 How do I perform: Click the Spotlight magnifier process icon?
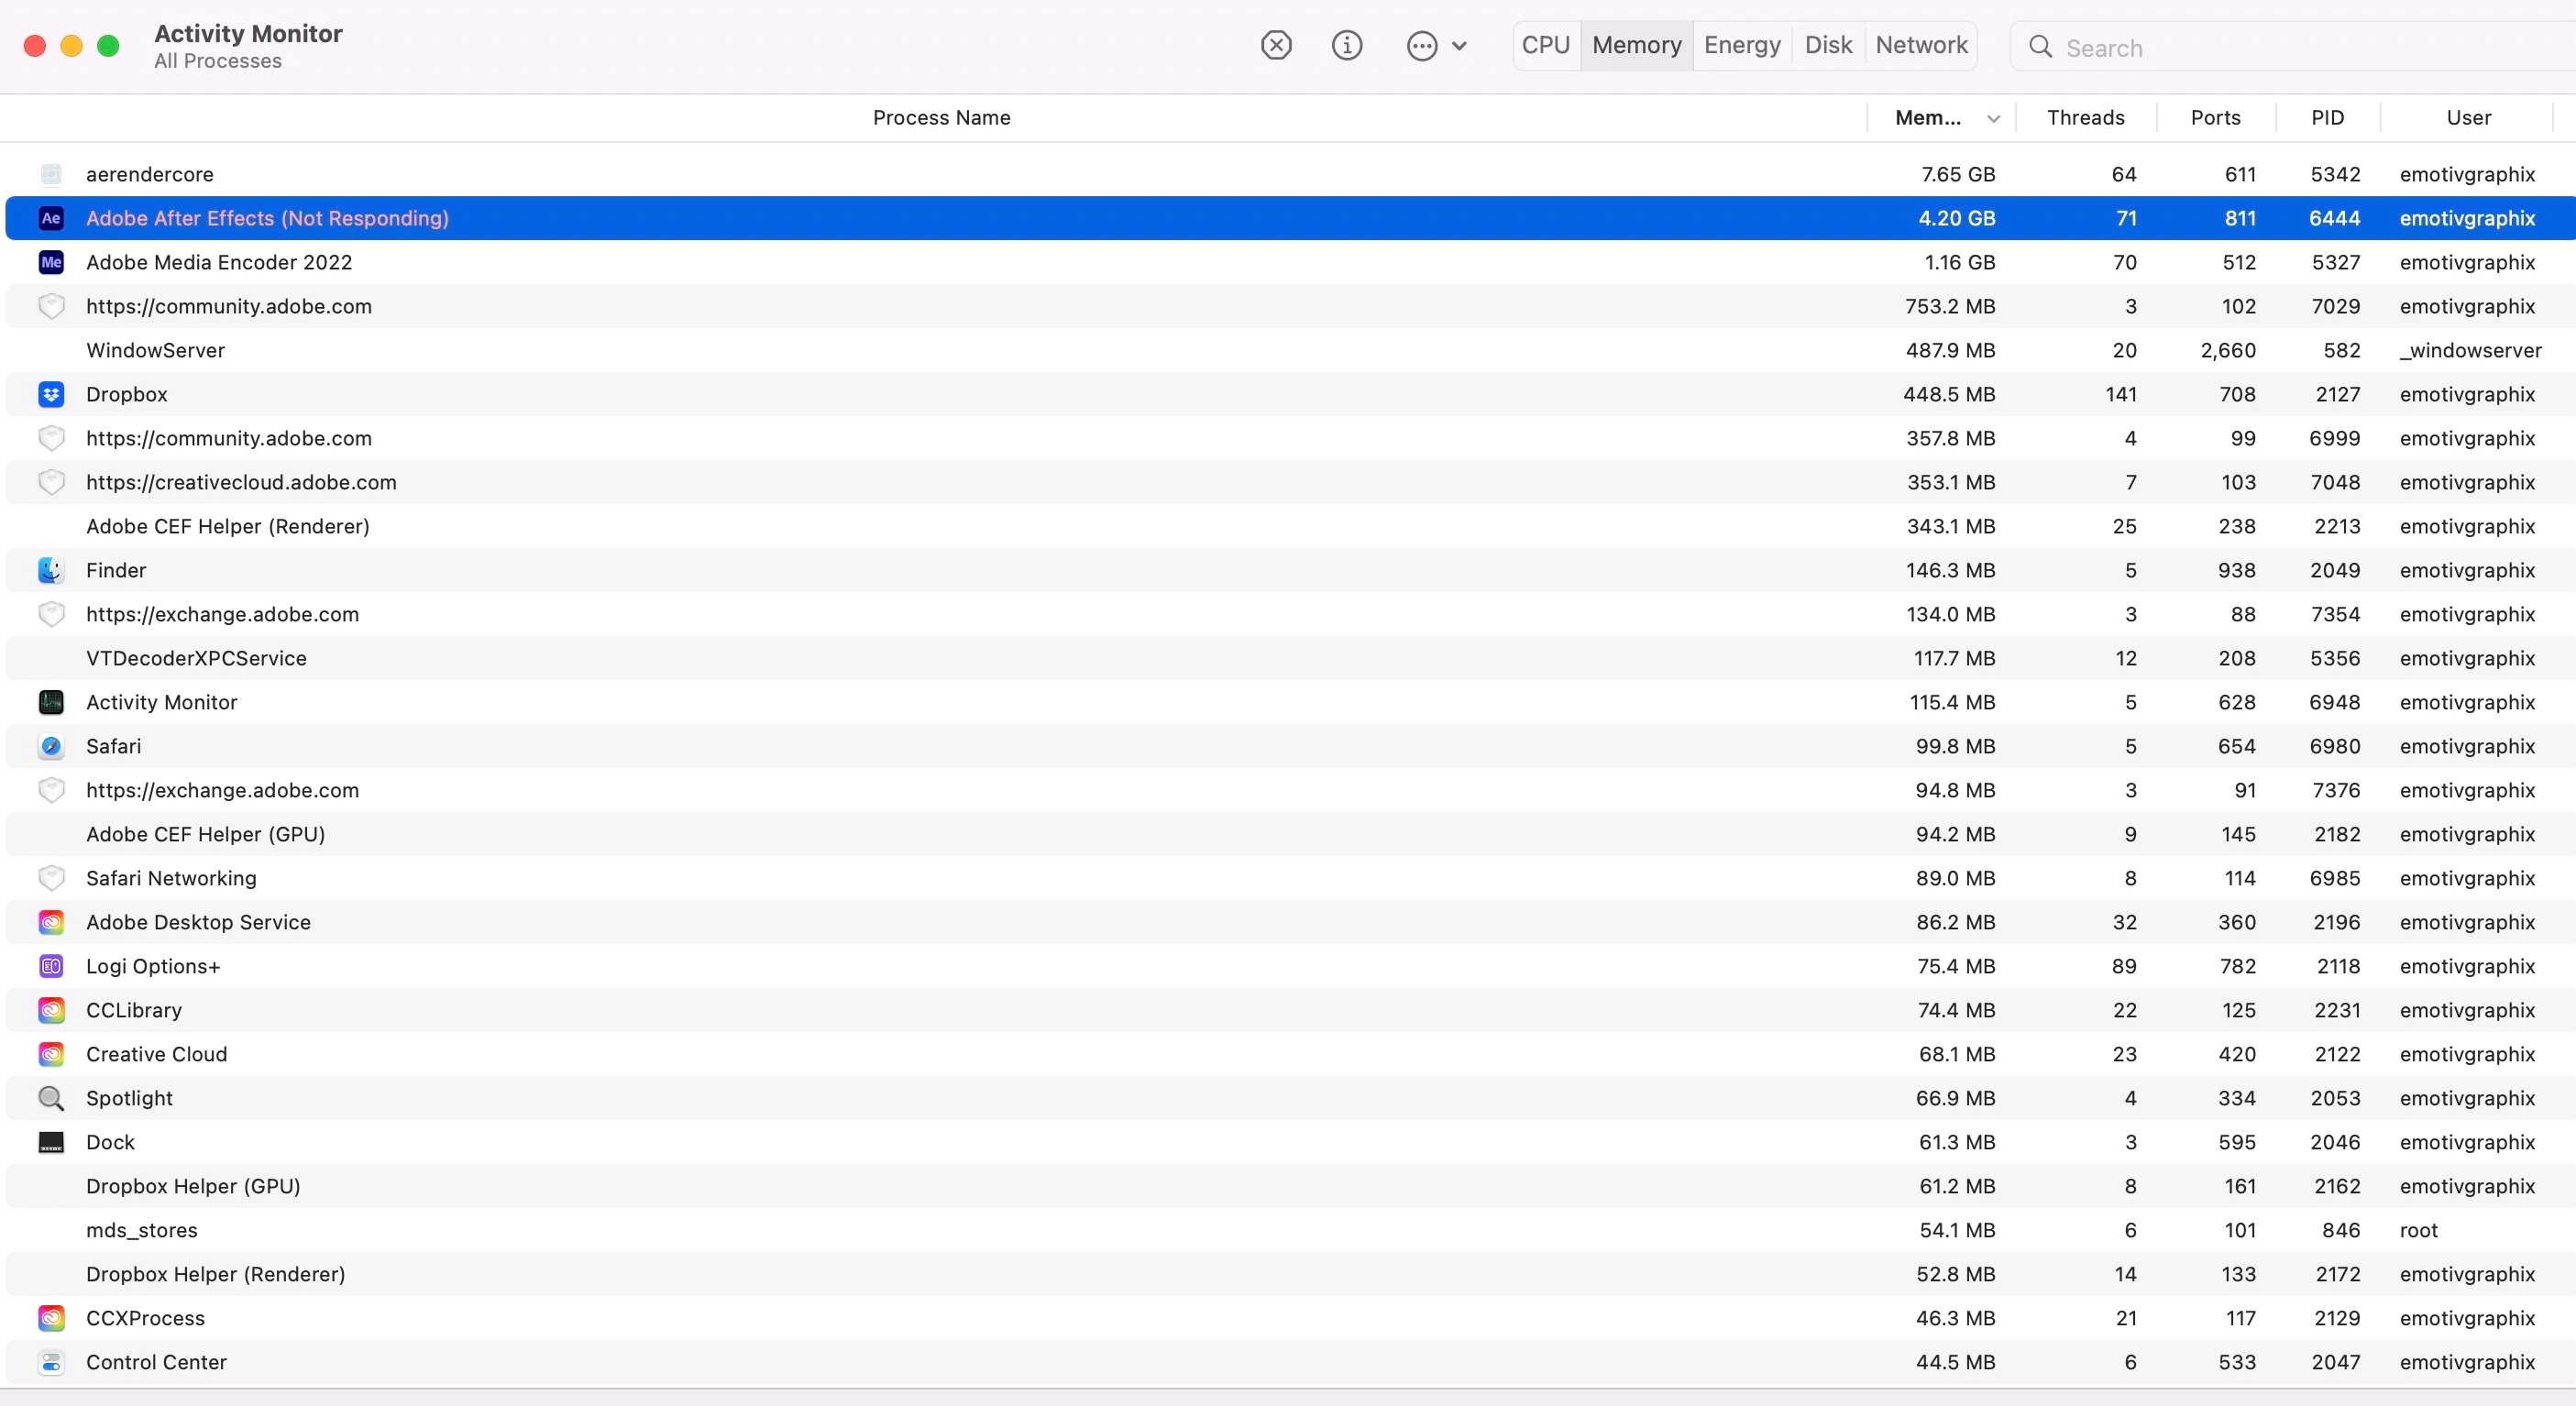point(51,1098)
